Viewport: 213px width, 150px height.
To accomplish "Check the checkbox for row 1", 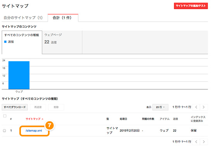I will pos(5,131).
